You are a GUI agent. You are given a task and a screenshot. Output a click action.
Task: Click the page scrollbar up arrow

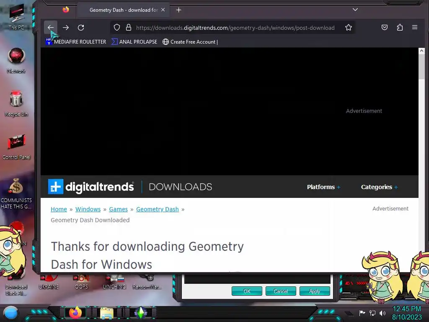point(421,51)
